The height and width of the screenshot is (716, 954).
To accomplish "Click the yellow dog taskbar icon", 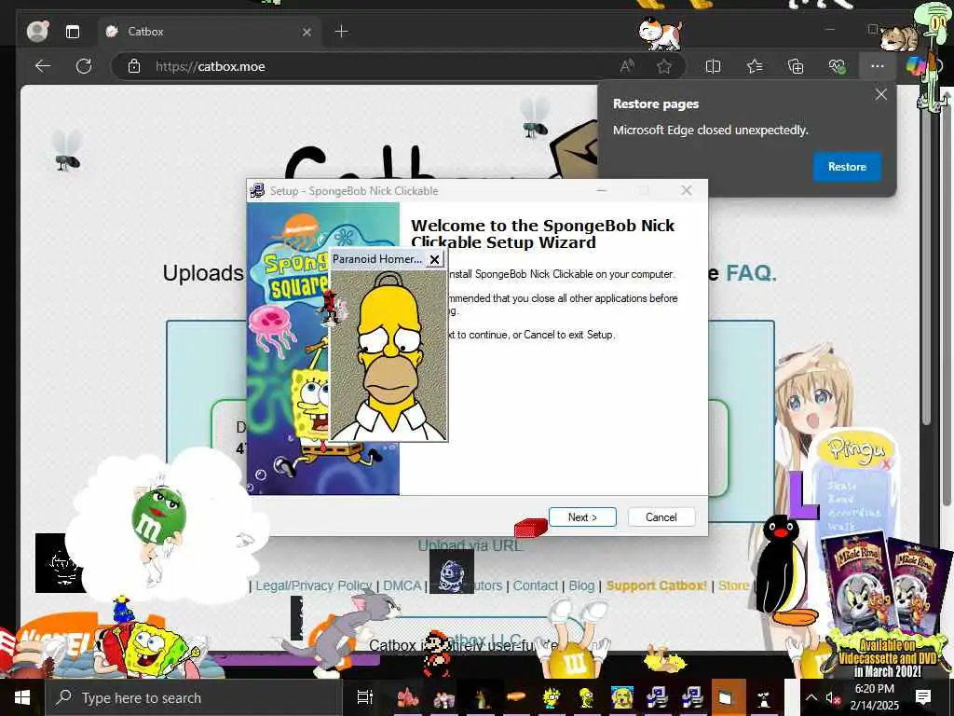I will 621,697.
